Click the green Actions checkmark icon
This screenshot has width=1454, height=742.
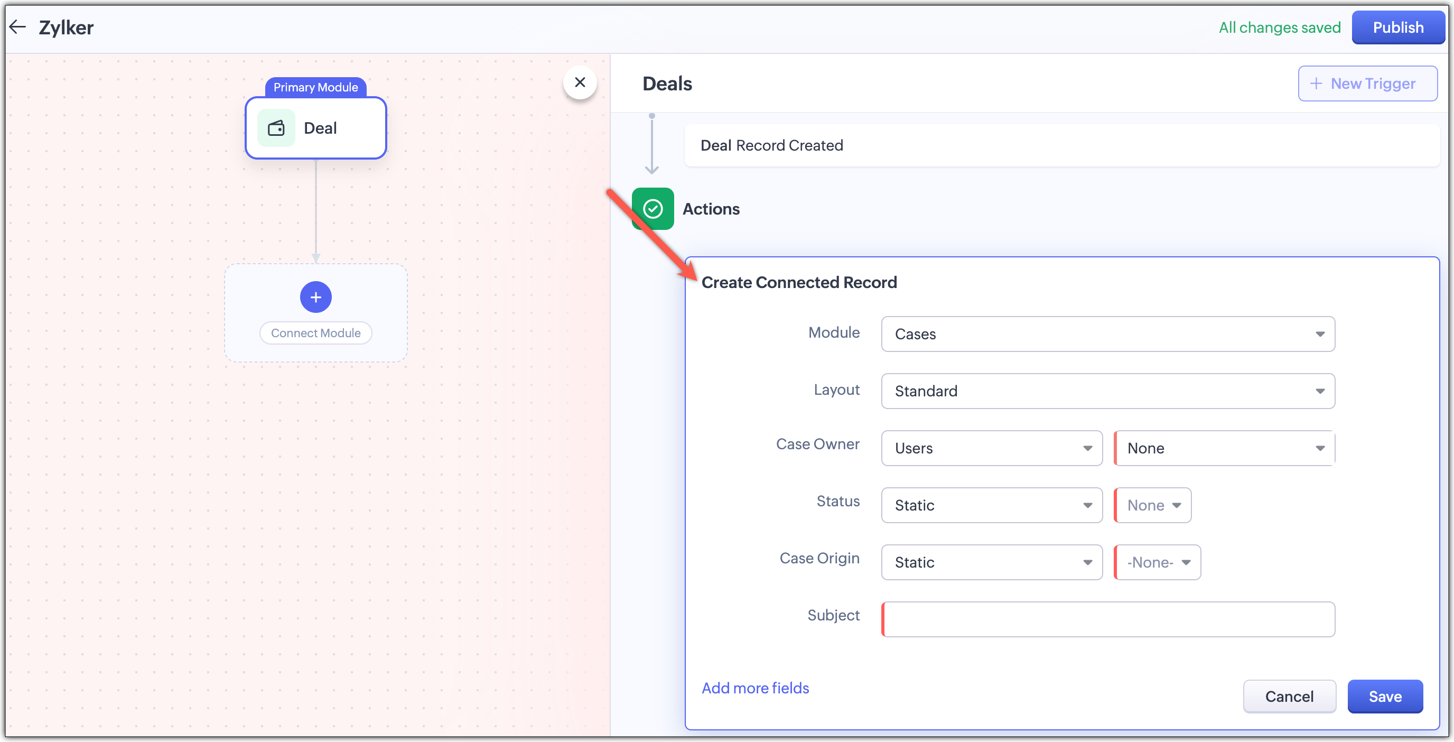(653, 209)
